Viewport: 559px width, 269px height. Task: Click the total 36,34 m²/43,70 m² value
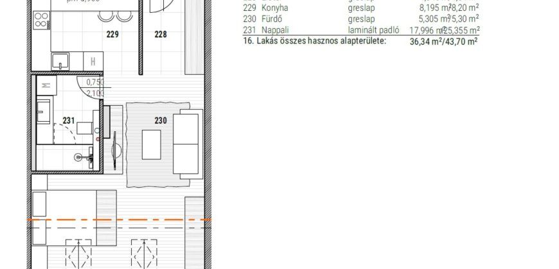point(443,42)
